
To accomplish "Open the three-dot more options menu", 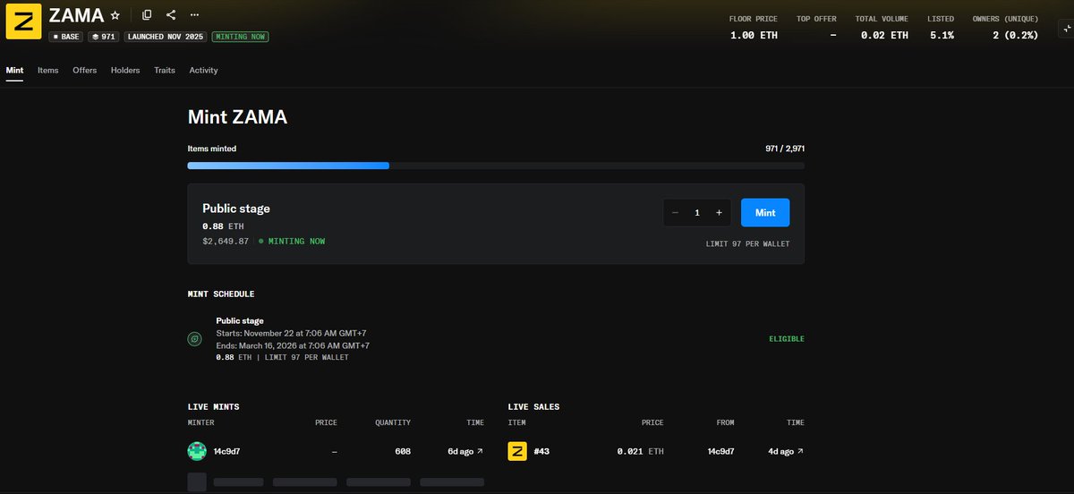I will pos(195,15).
